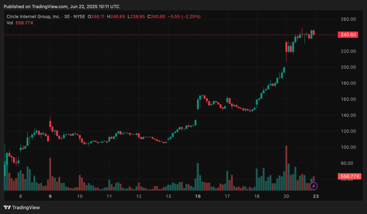This screenshot has height=214, width=367.
Task: Click the low value L238.95
Action: point(136,16)
